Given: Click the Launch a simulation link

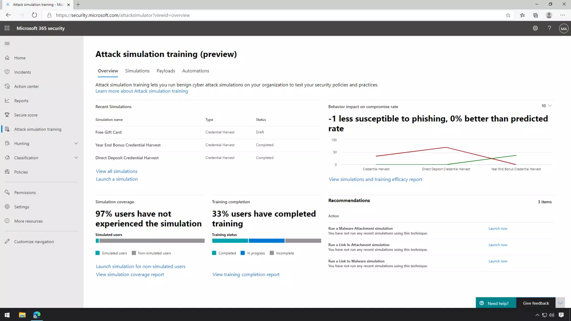Looking at the screenshot, I should 117,179.
